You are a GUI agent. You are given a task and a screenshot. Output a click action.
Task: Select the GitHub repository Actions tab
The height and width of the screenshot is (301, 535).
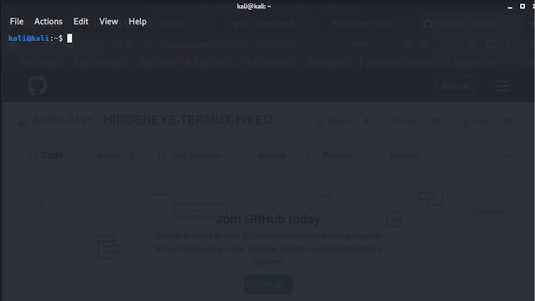click(265, 156)
